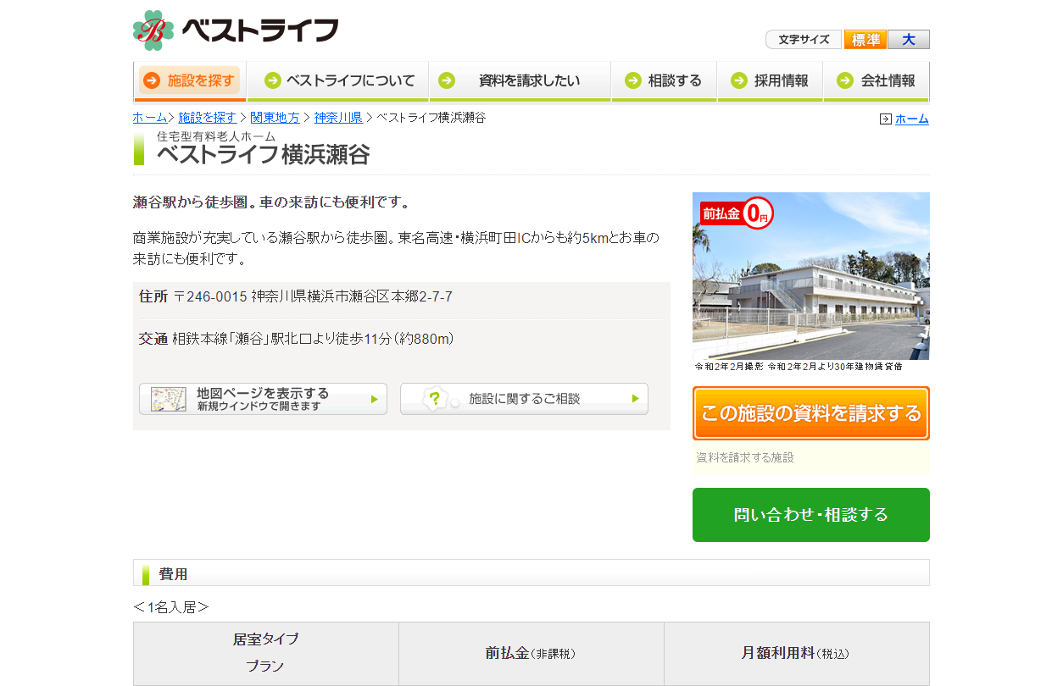
Task: Open the 会社情報 menu tab
Action: tap(877, 81)
